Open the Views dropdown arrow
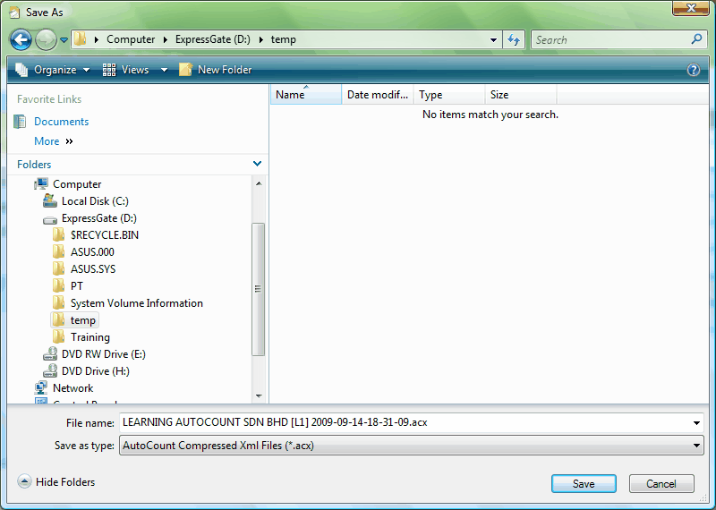The height and width of the screenshot is (510, 716). click(x=164, y=71)
